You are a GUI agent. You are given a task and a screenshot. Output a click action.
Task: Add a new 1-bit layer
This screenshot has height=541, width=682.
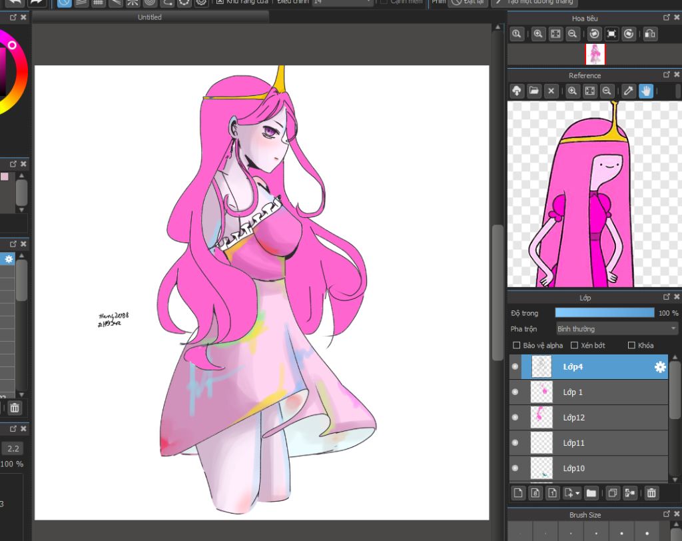point(552,493)
